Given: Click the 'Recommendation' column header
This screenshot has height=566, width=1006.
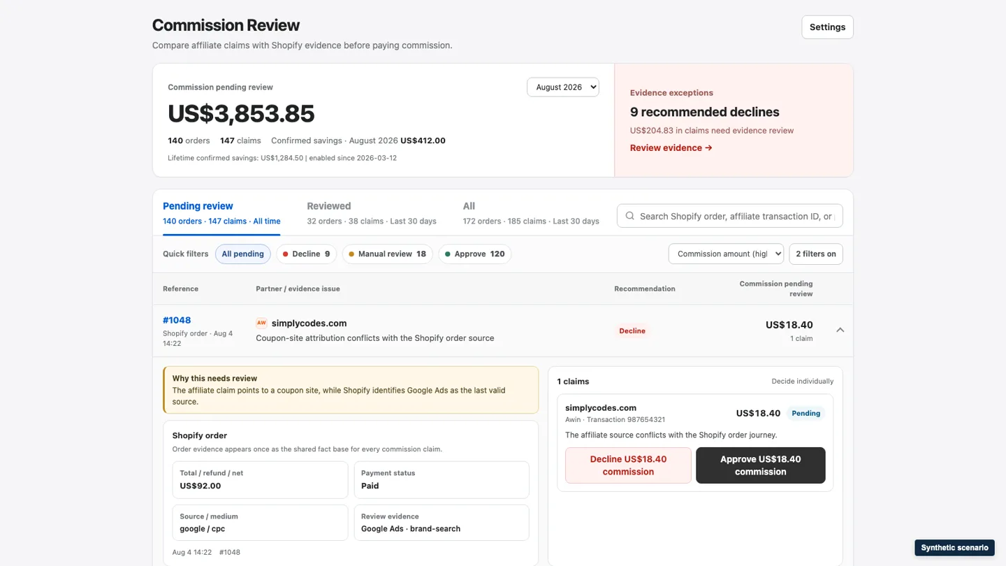Looking at the screenshot, I should [x=645, y=289].
